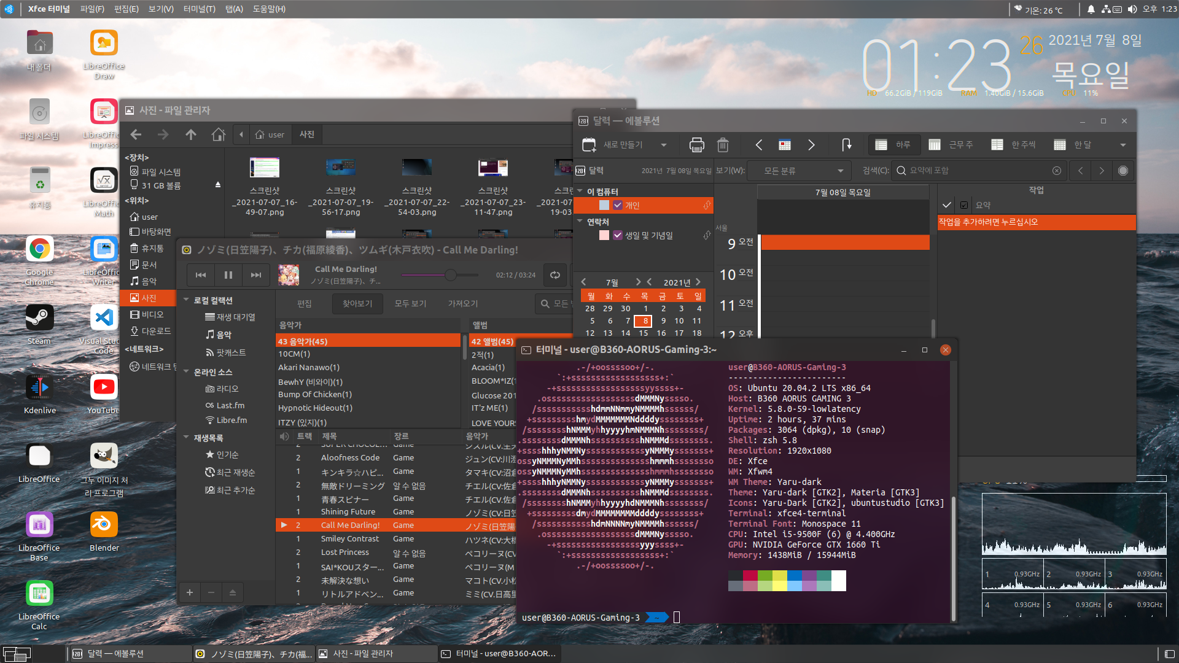Switch to the 모두 보기 tab in Rhythmbox

pos(410,303)
